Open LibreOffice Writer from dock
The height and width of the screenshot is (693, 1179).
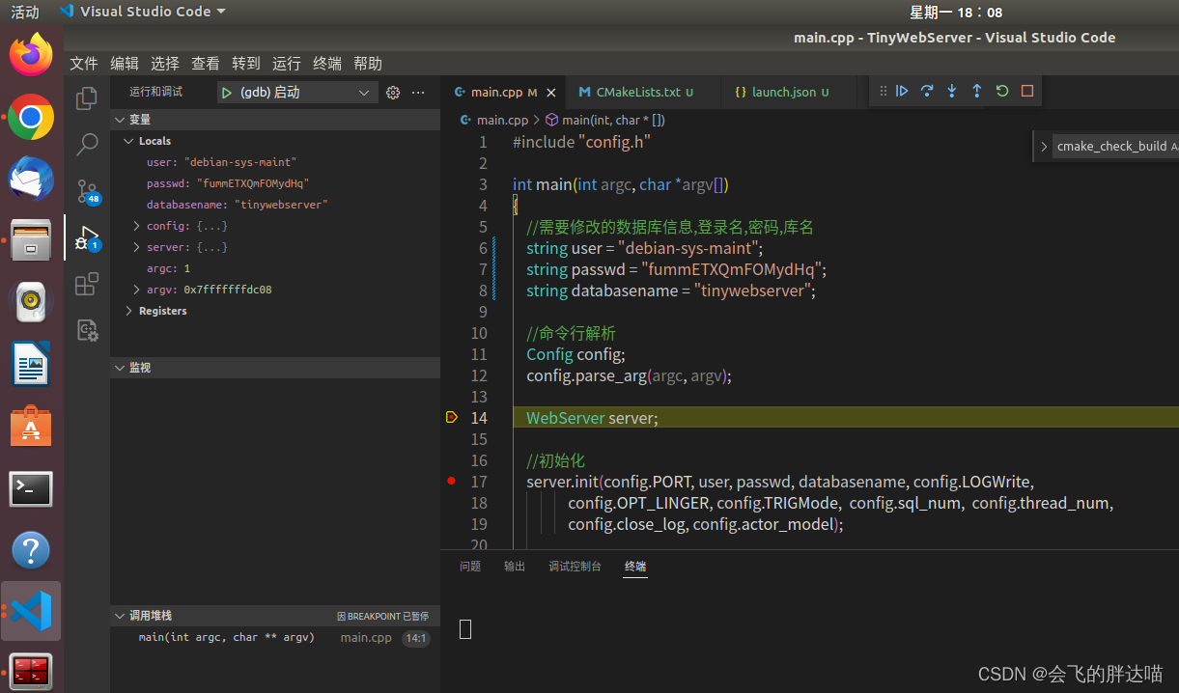point(31,364)
